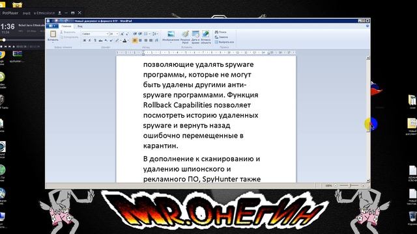Image resolution: width=417 pixels, height=234 pixels.
Task: Select center text alignment
Action: [141, 40]
